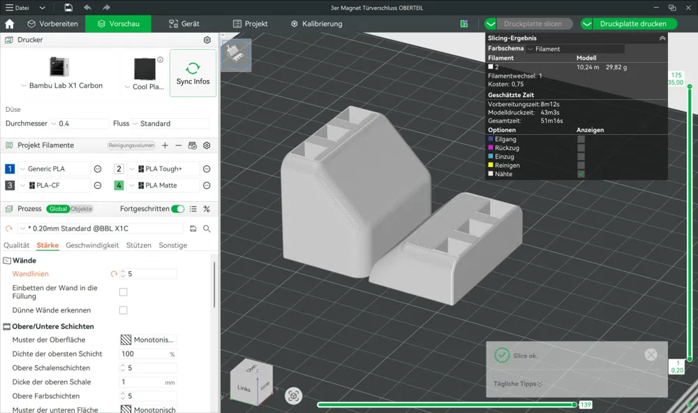
Task: Add a new filament with plus icon
Action: [x=165, y=145]
